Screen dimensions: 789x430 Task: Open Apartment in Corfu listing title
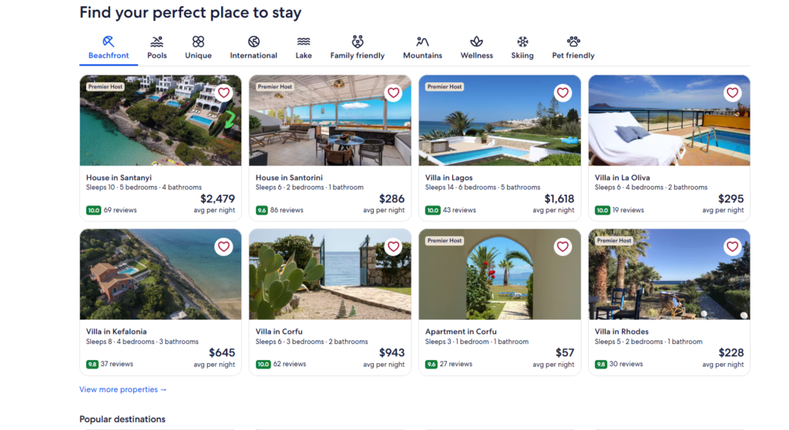coord(461,332)
